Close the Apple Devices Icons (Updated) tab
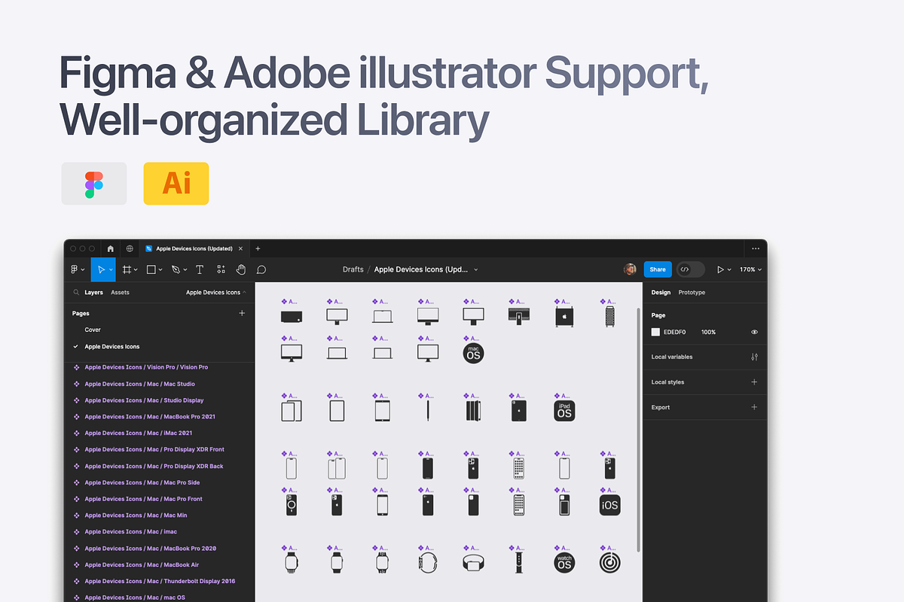The width and height of the screenshot is (904, 602). [x=240, y=248]
